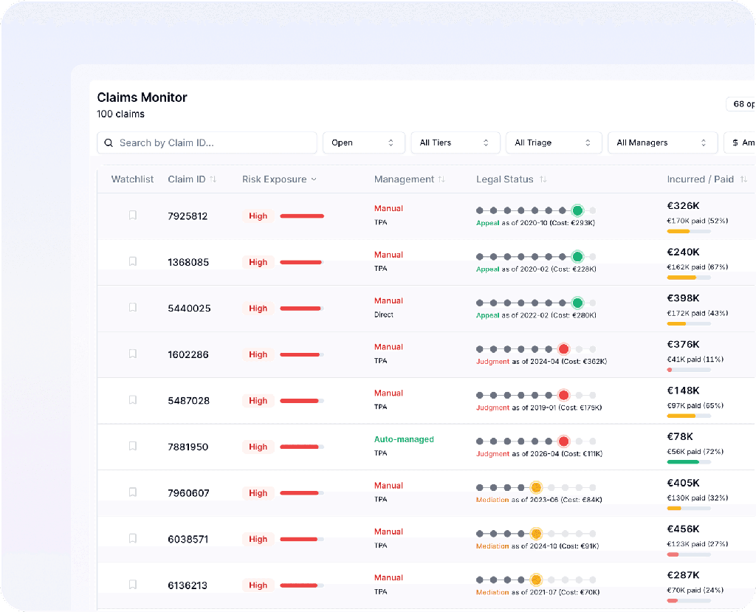Click the €398K incurred amount
The height and width of the screenshot is (612, 756).
683,298
